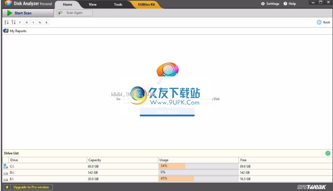Click the numeric sort descending icon
Viewport: 333px width, 191px height.
pos(13,22)
